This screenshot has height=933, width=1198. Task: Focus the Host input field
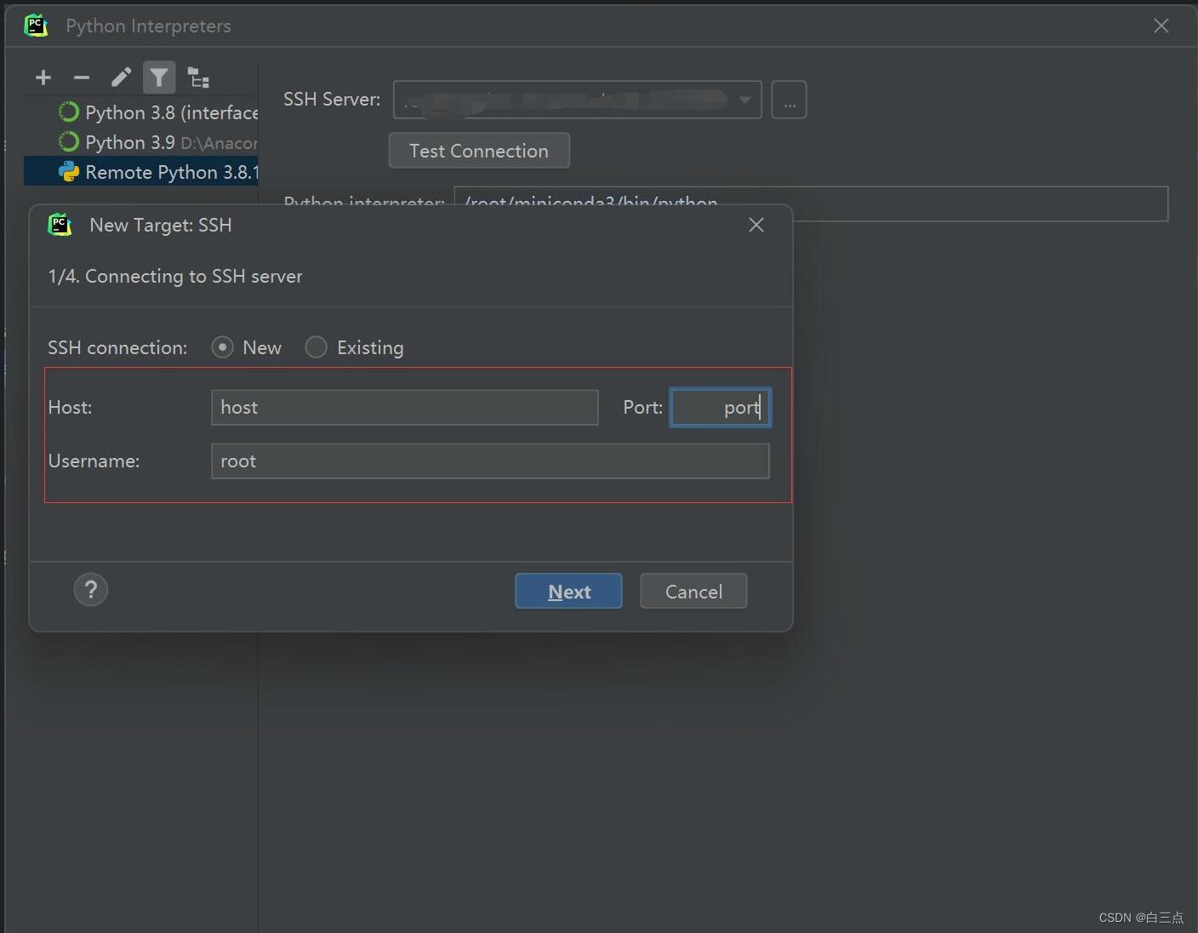tap(405, 408)
